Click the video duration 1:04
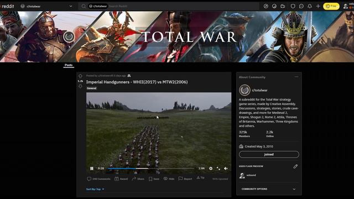Screen dimensions: 354x199 (201, 168)
